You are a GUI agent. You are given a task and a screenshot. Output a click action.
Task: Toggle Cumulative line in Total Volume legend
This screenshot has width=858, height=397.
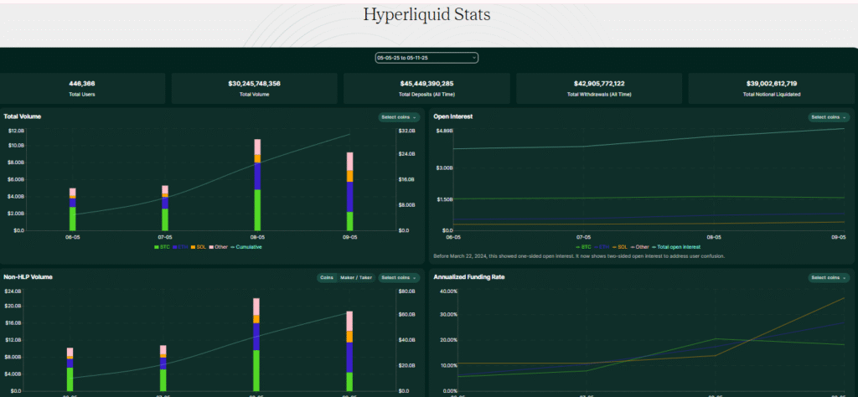coord(246,247)
